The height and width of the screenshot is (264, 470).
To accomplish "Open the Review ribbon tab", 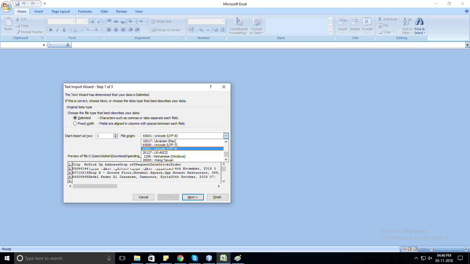I will [122, 11].
